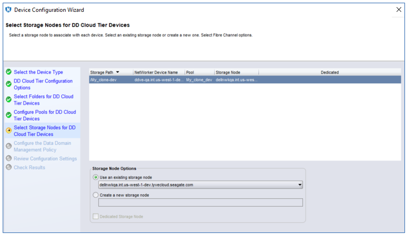Image resolution: width=408 pixels, height=235 pixels.
Task: Click gray icon beside Review Configuration Settings
Action: [9, 158]
